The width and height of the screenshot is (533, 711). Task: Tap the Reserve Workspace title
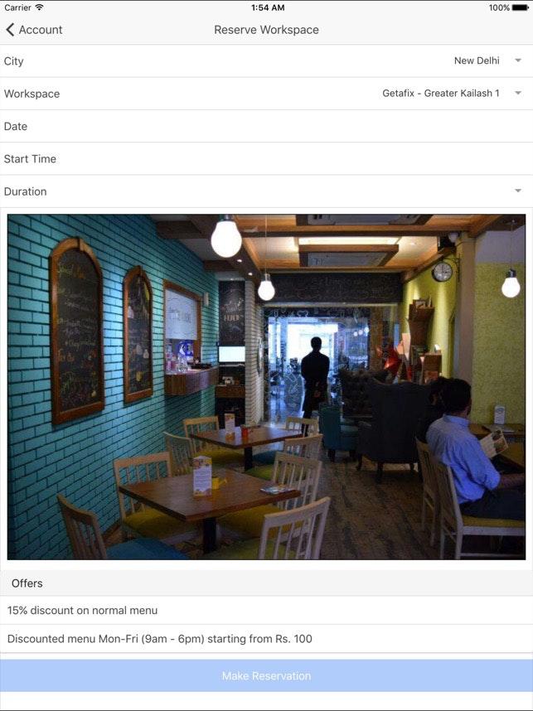[266, 30]
